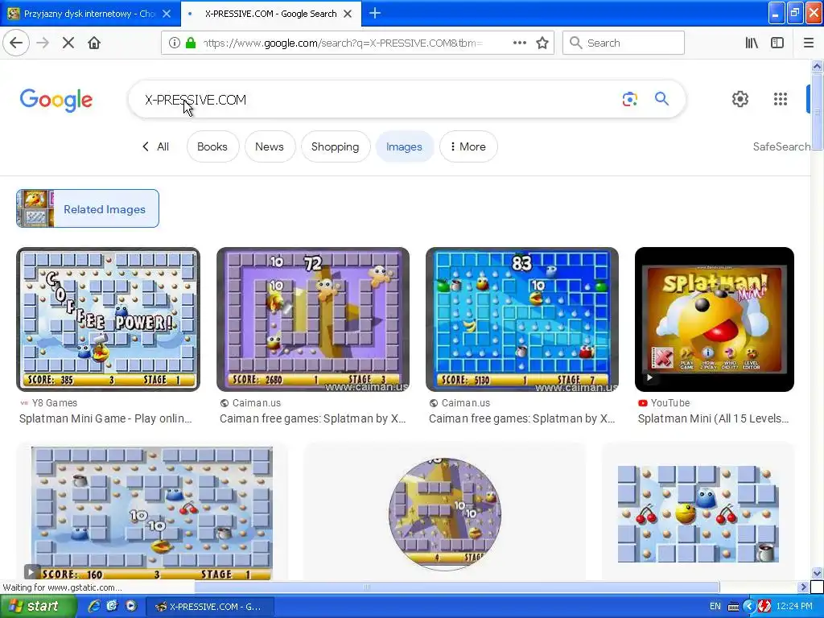824x618 pixels.
Task: Go back with the browser Back arrow
Action: [16, 43]
